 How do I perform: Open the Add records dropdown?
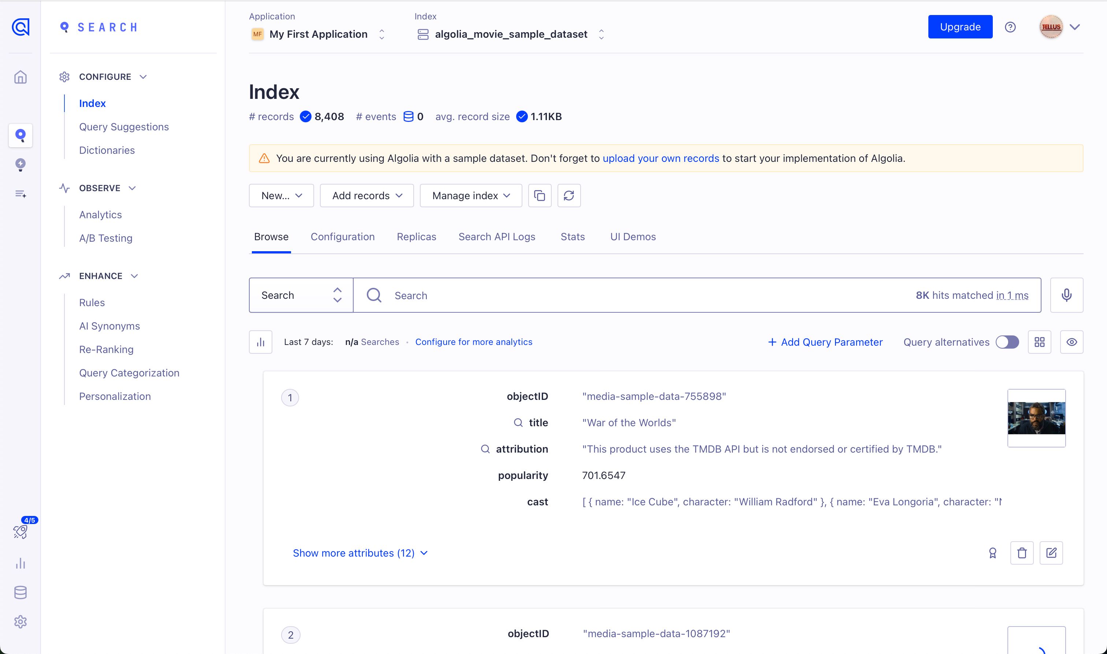pos(366,195)
